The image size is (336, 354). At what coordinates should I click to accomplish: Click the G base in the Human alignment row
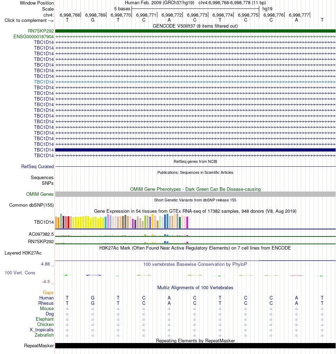pyautogui.click(x=92, y=298)
